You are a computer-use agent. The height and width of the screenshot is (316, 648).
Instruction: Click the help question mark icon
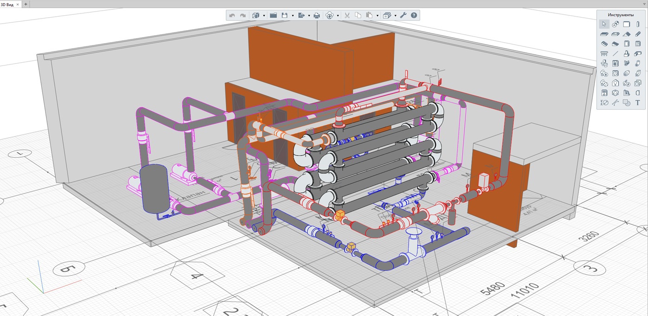tap(414, 15)
